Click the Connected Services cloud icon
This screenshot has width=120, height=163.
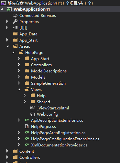(x=15, y=16)
